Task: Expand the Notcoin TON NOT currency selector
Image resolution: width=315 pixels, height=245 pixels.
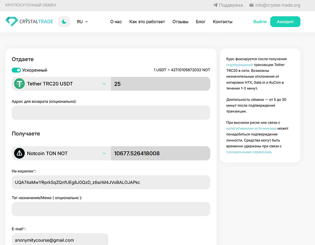Action: 61,153
